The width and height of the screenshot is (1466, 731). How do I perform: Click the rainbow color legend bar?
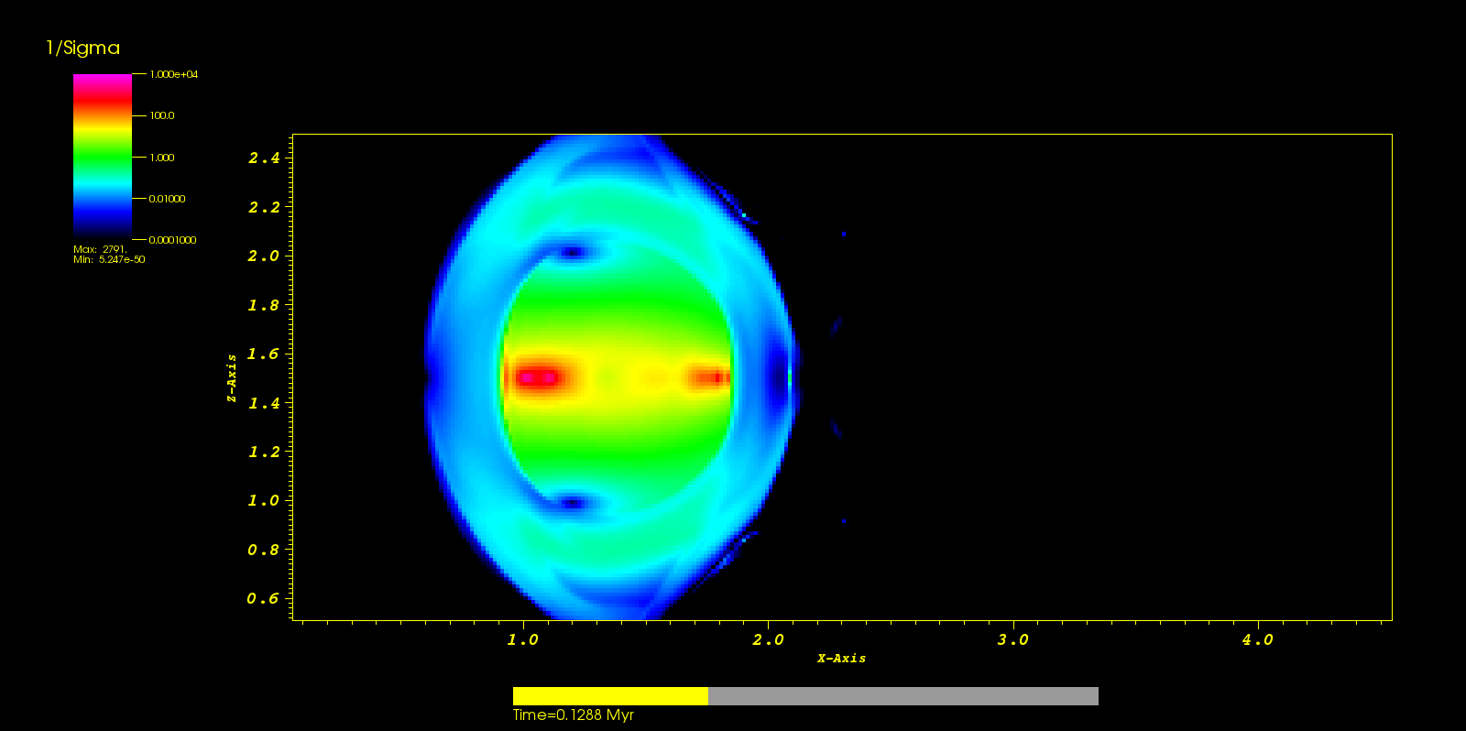click(x=103, y=157)
